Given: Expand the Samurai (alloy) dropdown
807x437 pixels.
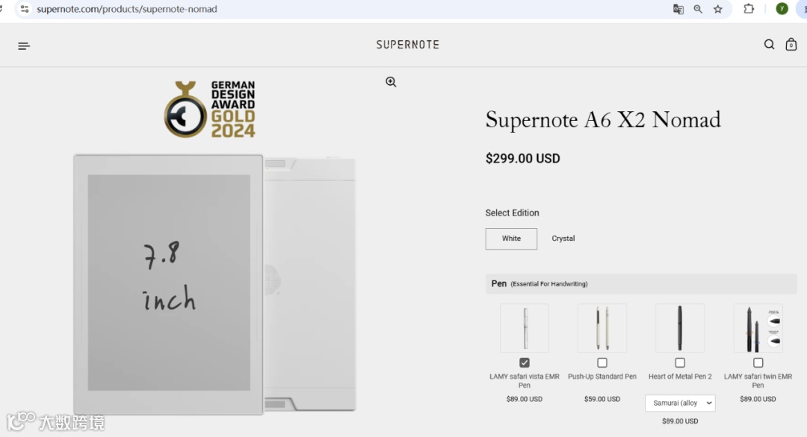Looking at the screenshot, I should coord(680,403).
